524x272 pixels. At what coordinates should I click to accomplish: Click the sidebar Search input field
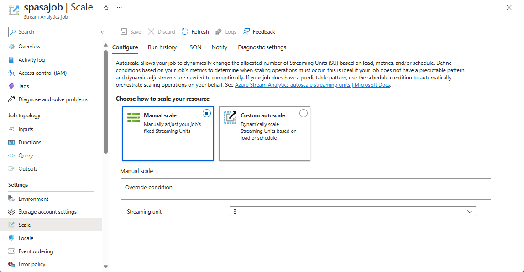point(51,32)
